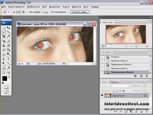
Task: Collapse the right panel dock
Action: coord(151,17)
